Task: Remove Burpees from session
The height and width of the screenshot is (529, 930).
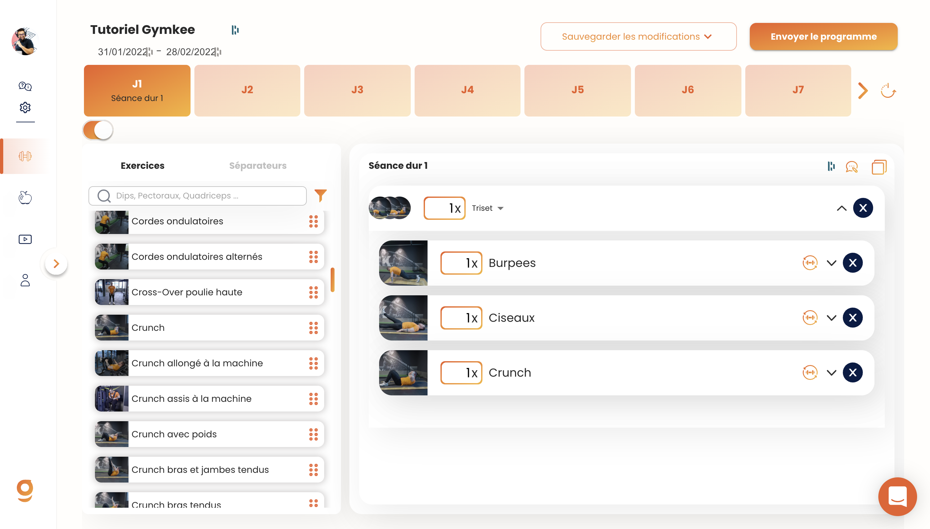Action: [852, 263]
